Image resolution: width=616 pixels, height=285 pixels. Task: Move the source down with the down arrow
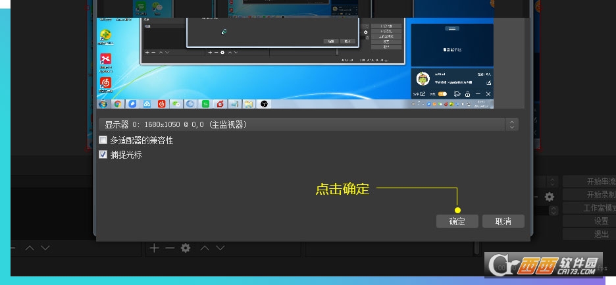coord(220,248)
